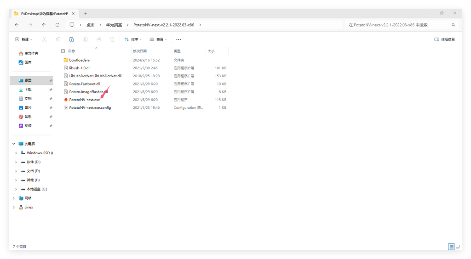Go to 桌面 in the breadcrumb
This screenshot has width=471, height=259.
(x=91, y=25)
